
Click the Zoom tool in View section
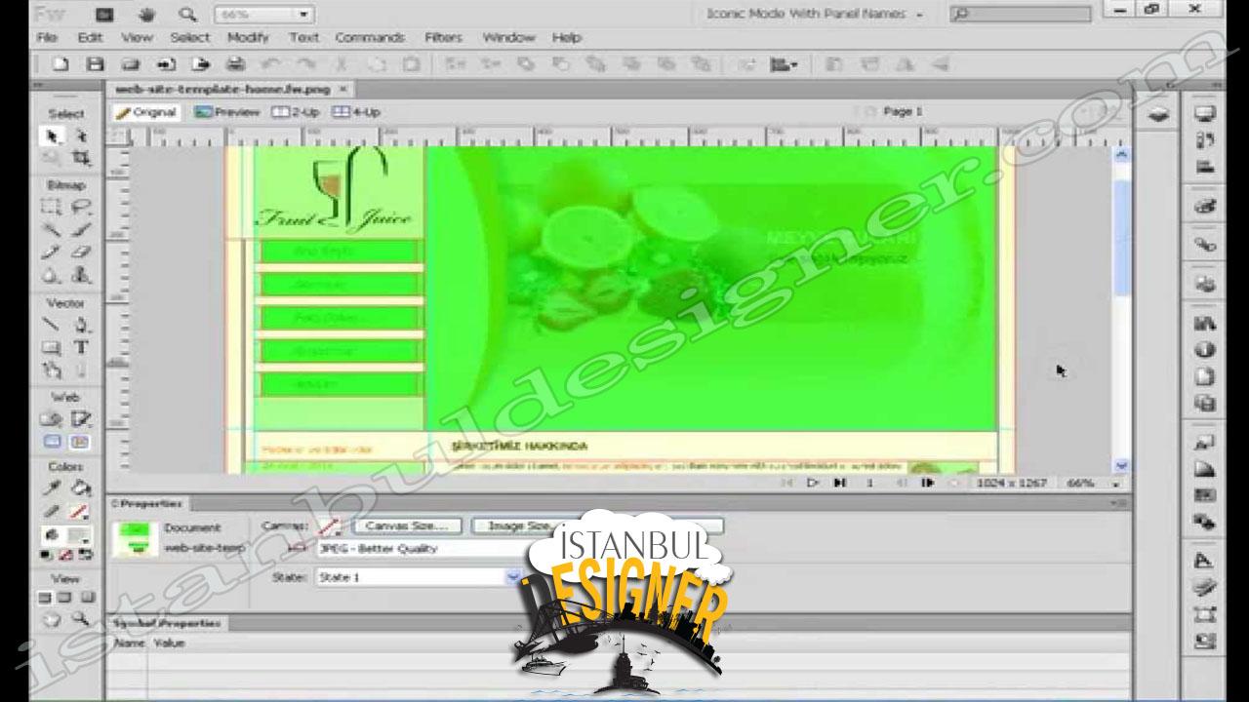(81, 619)
